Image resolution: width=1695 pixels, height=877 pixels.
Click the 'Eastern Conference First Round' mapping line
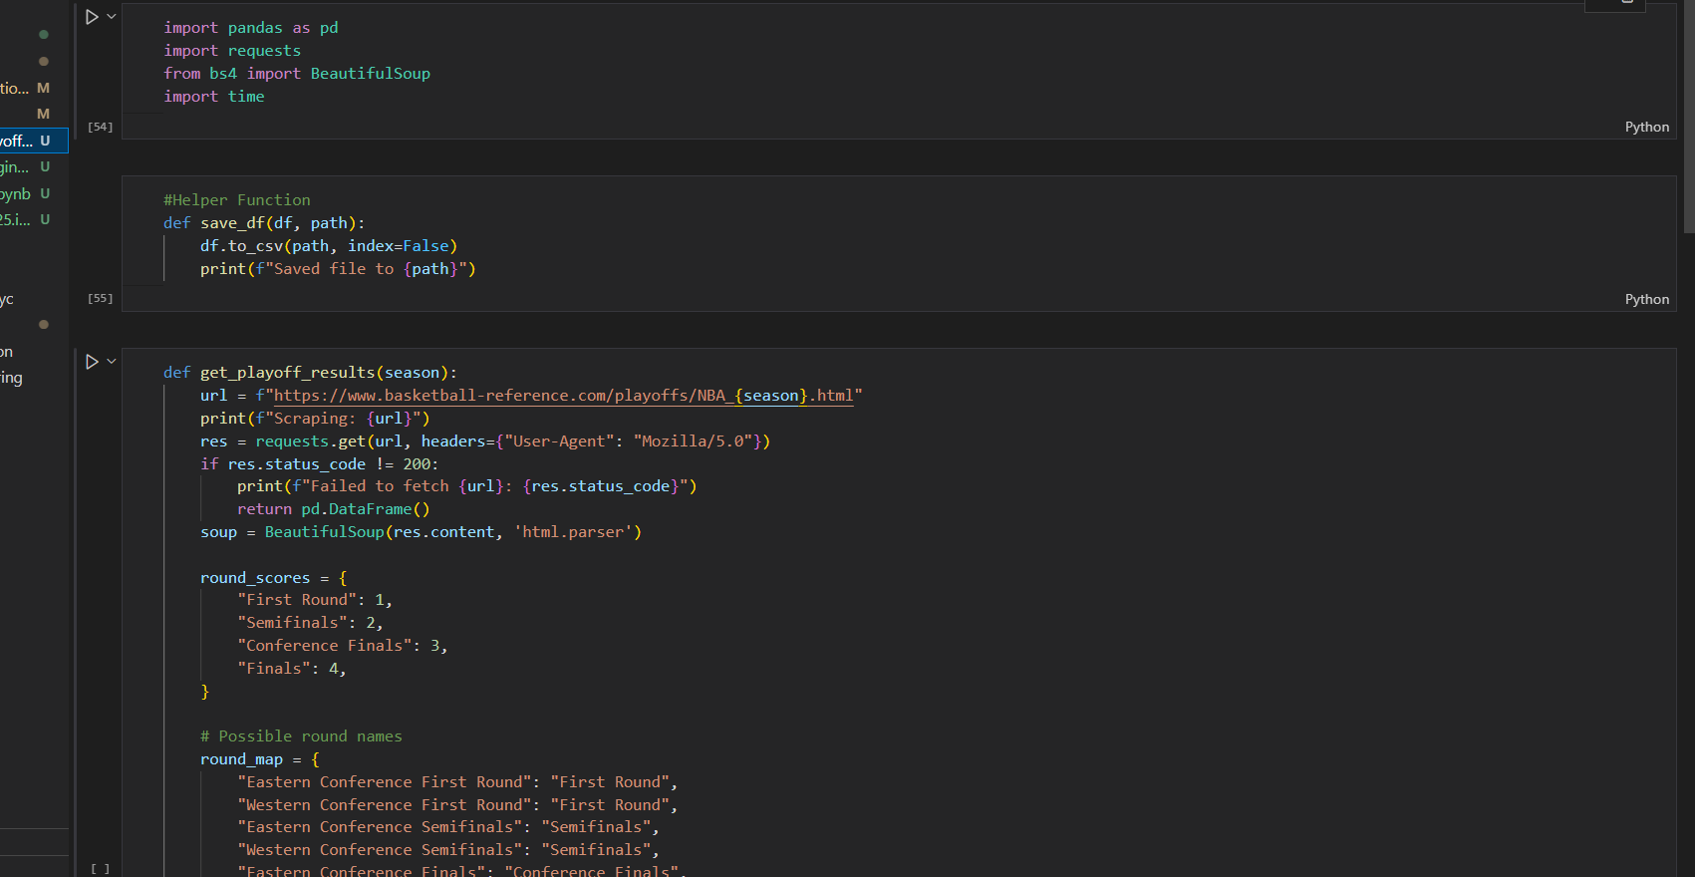(x=458, y=782)
